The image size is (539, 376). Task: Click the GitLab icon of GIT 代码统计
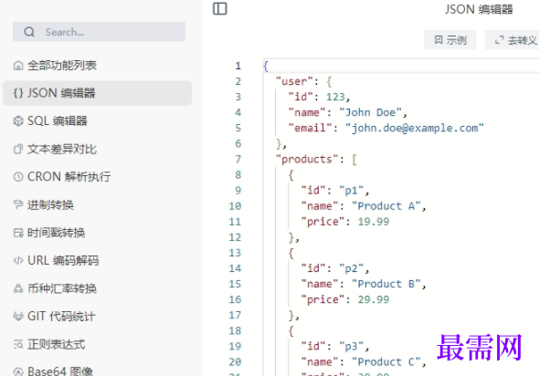(x=18, y=317)
